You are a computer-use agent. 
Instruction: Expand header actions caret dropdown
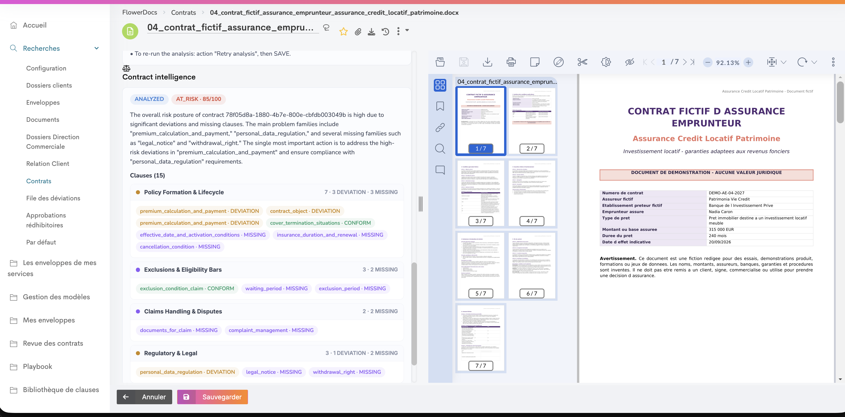[x=407, y=30]
